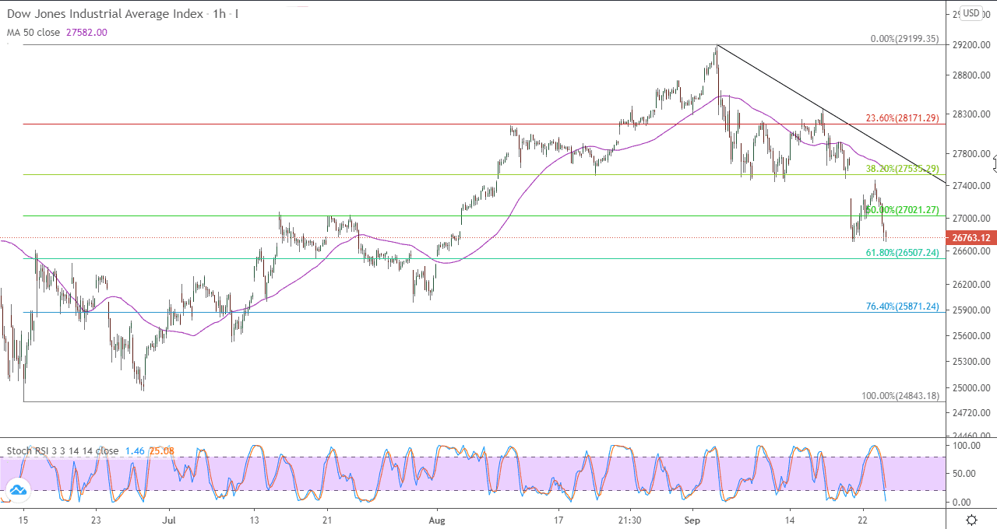Screen dimensions: 997x529
Task: Click the Jul label on time axis
Action: coord(169,519)
